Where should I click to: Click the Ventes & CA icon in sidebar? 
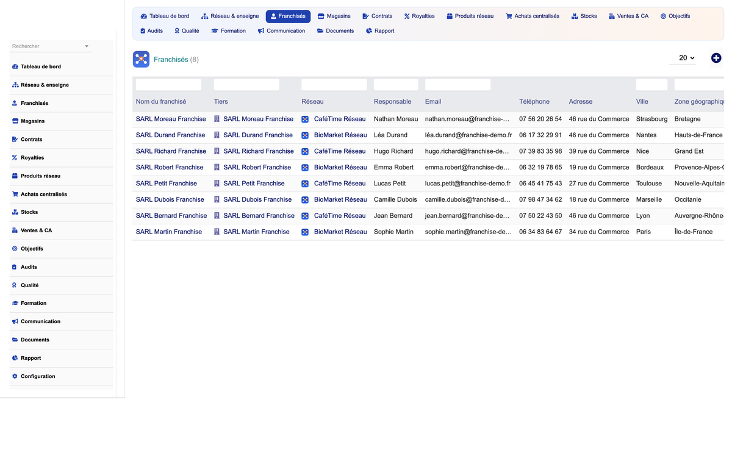click(15, 230)
